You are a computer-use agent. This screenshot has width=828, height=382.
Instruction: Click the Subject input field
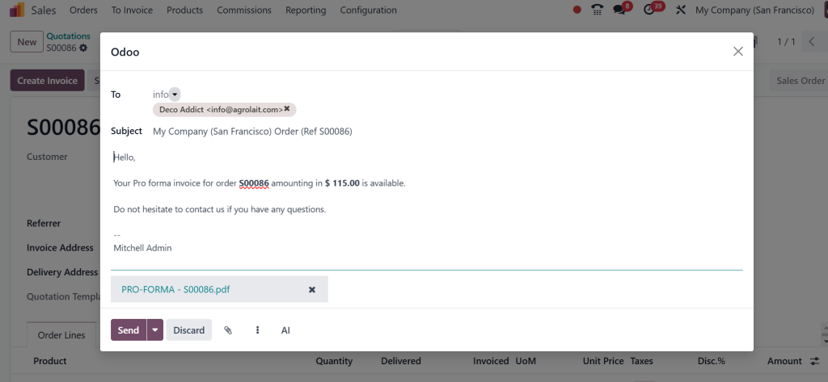coord(448,132)
